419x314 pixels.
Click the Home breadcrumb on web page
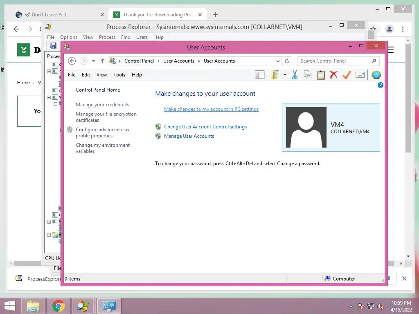23,83
